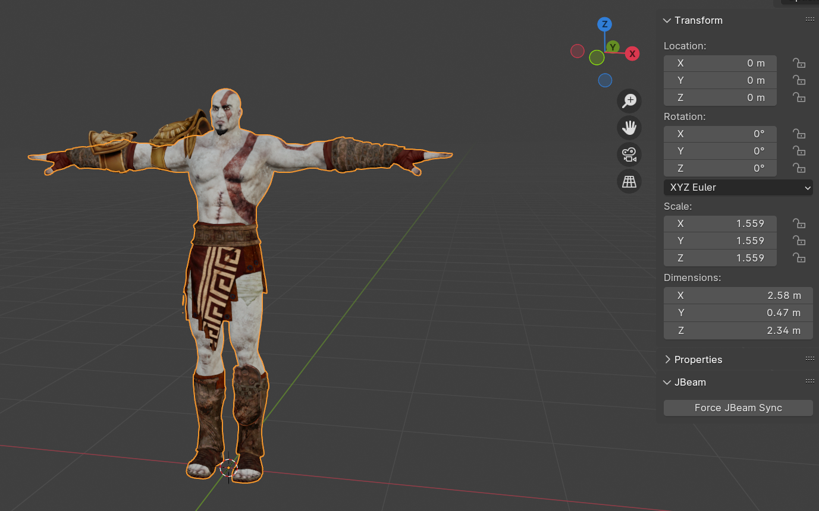Click the green Y axis gizmo circle
Image resolution: width=819 pixels, height=511 pixels.
click(613, 47)
